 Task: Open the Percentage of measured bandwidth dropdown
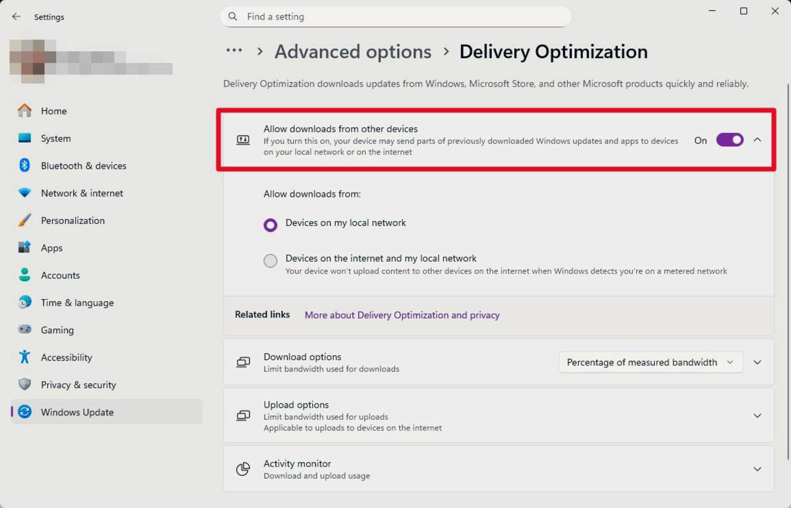[650, 362]
